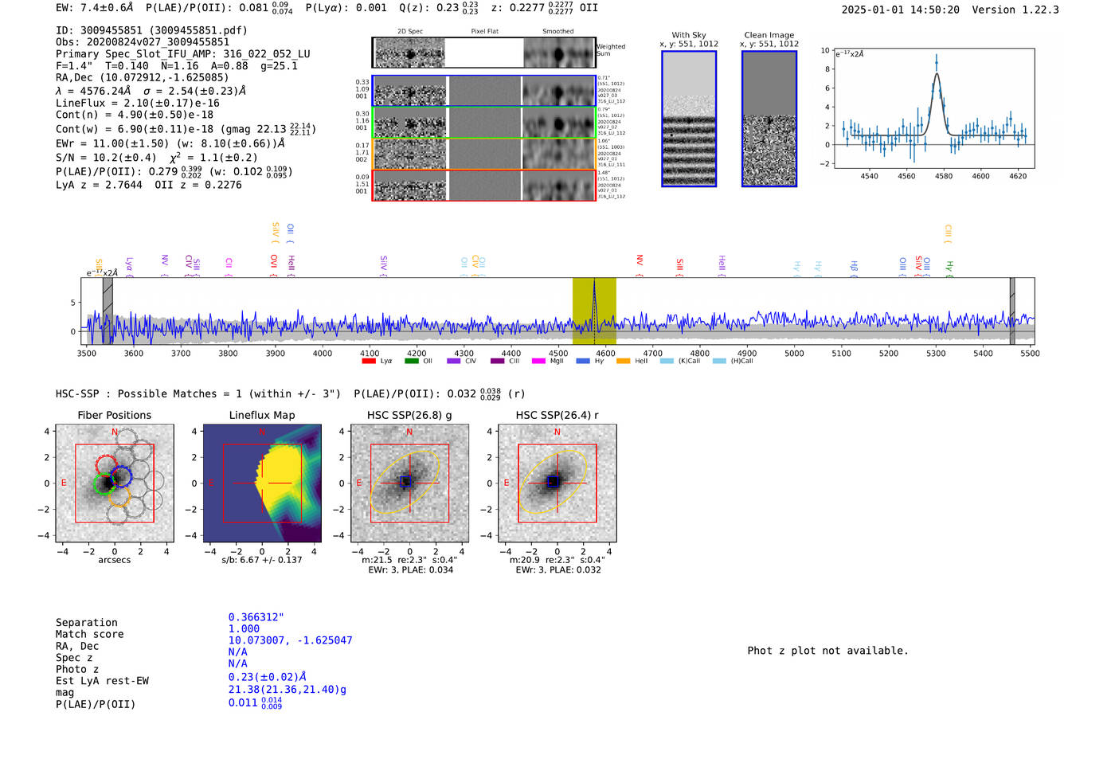
Task: Select the blue-bordered 2D fiber spectrum row
Action: pyautogui.click(x=484, y=91)
